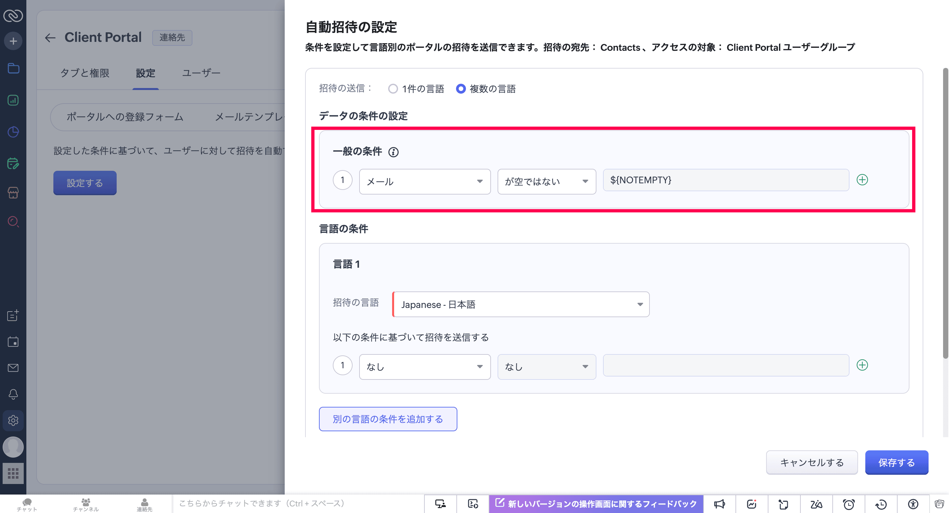The image size is (949, 513).
Task: Open the app launcher grid icon
Action: [x=13, y=473]
